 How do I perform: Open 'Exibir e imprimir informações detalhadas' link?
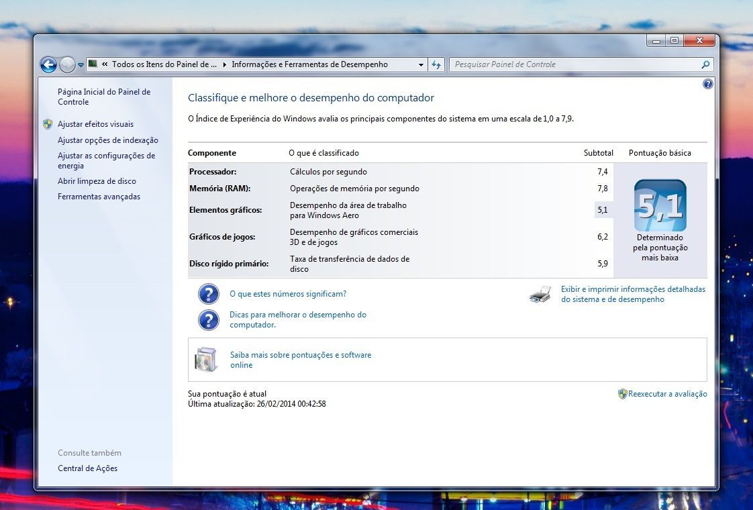pyautogui.click(x=633, y=295)
